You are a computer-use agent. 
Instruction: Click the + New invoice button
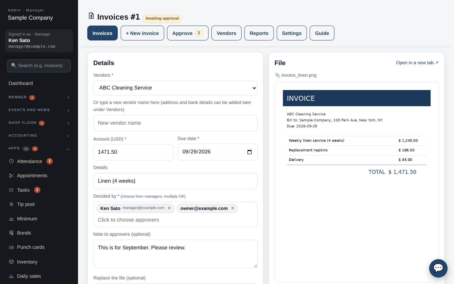[x=142, y=33]
